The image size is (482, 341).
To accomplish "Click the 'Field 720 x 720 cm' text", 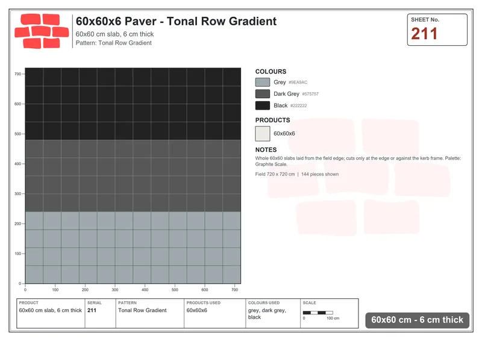I will pos(275,174).
